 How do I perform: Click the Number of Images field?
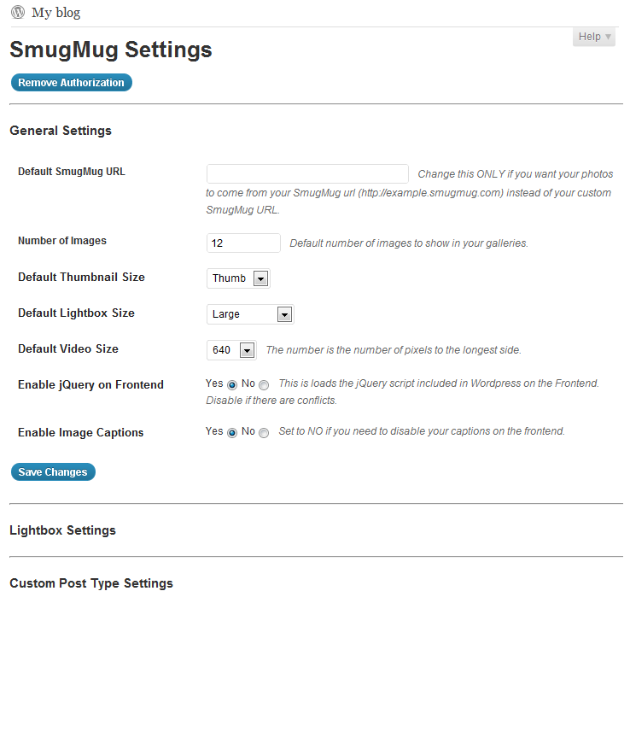[x=243, y=243]
